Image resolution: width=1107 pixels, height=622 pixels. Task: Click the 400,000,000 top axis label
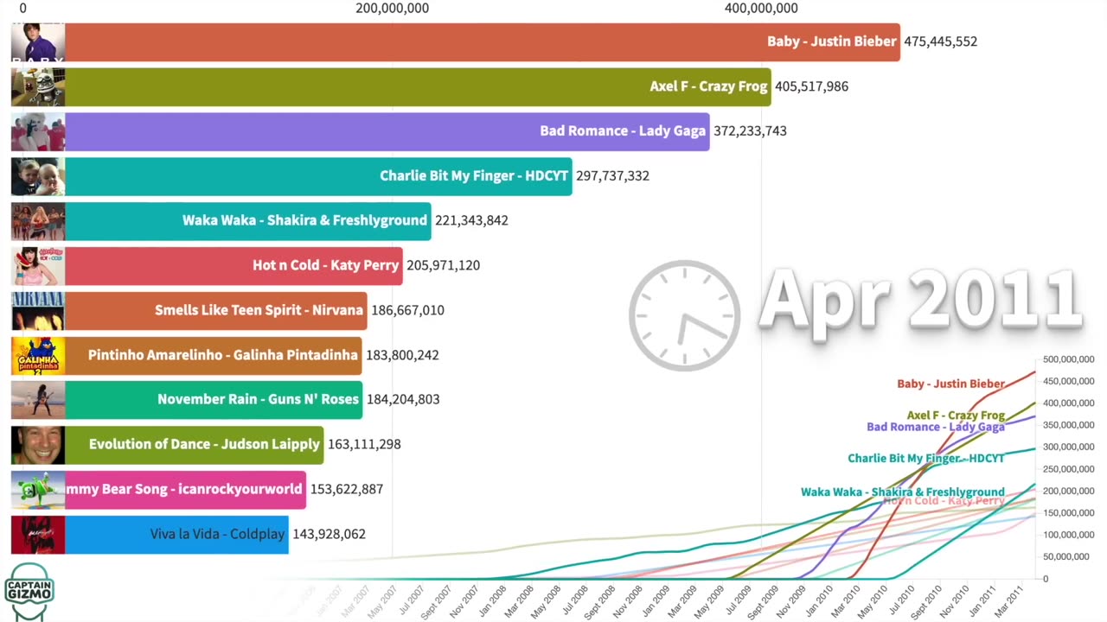point(761,9)
